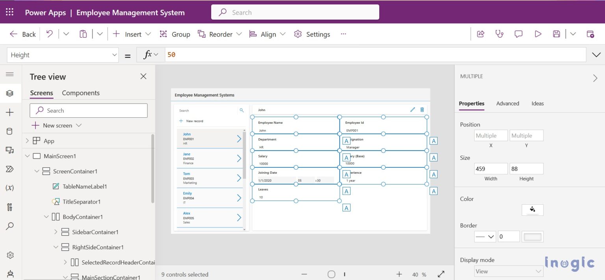Publish the app with the upload icon
The width and height of the screenshot is (605, 280).
591,34
